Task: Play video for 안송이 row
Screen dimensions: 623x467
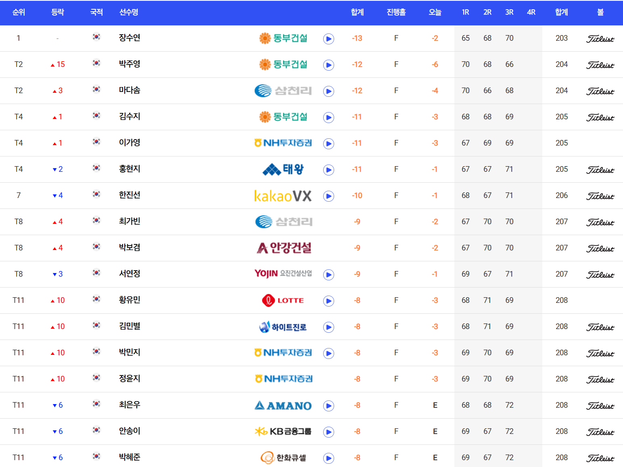Action: [x=328, y=432]
